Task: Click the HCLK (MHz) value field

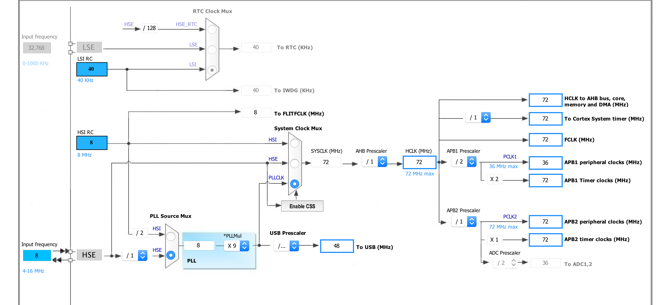Action: tap(420, 162)
